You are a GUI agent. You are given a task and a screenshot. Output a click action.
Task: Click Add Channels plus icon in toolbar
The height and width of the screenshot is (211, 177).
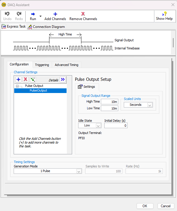pyautogui.click(x=55, y=14)
